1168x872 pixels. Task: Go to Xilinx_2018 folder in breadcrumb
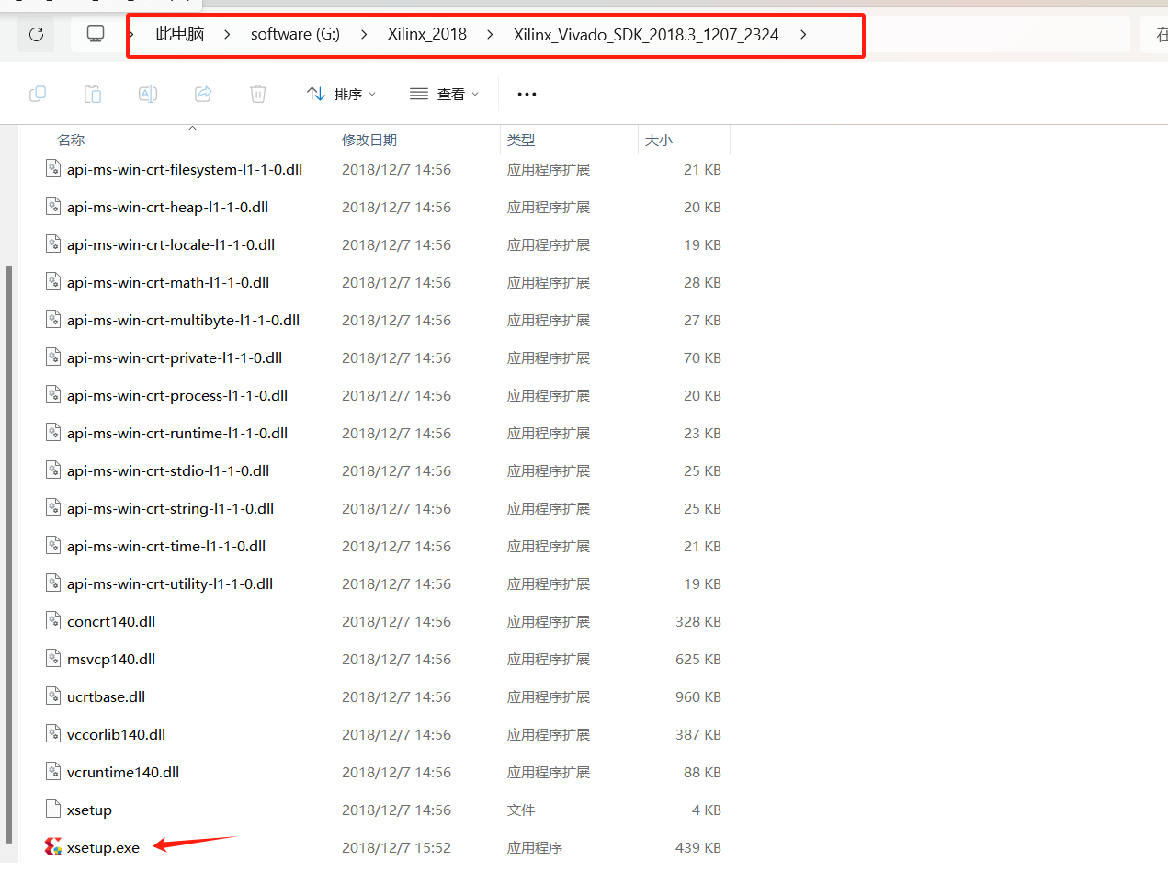coord(427,35)
